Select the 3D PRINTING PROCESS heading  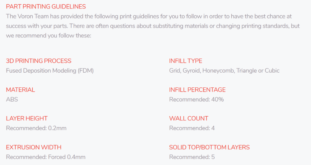39,61
